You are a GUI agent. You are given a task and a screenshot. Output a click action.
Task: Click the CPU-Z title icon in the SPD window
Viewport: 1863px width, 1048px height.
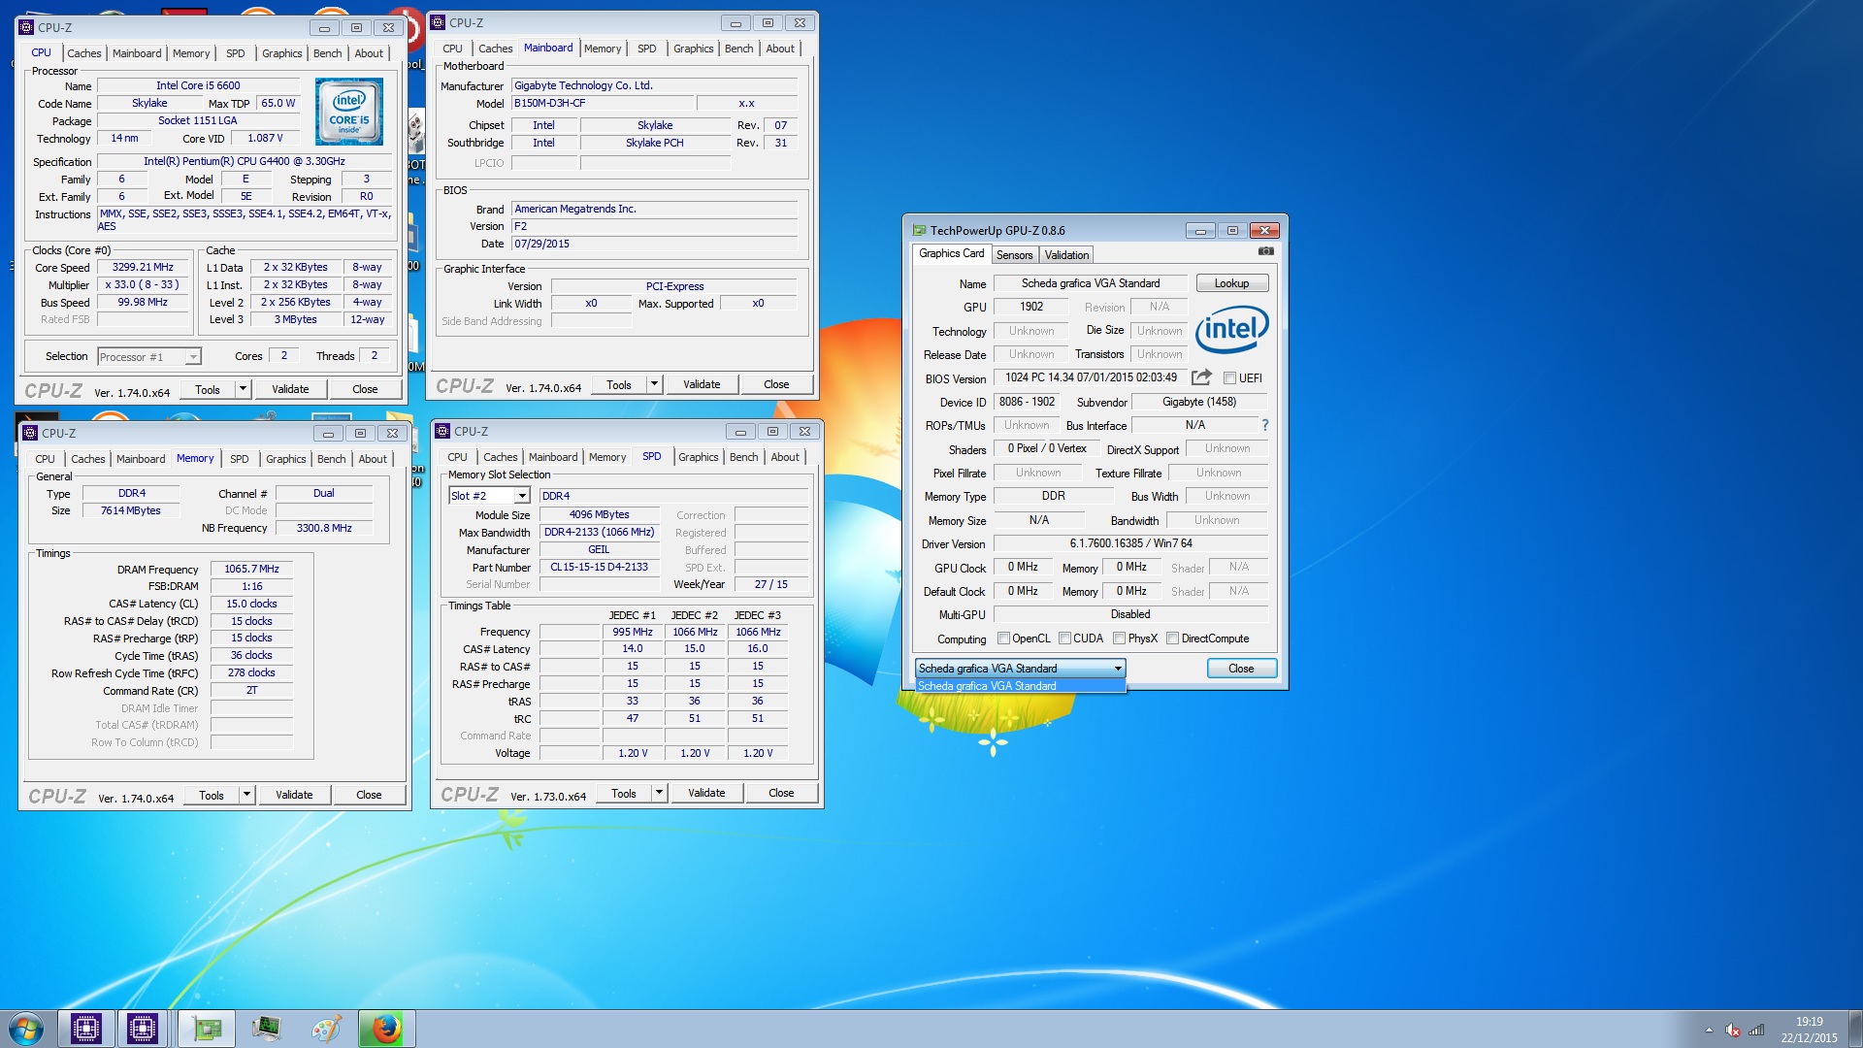tap(442, 431)
